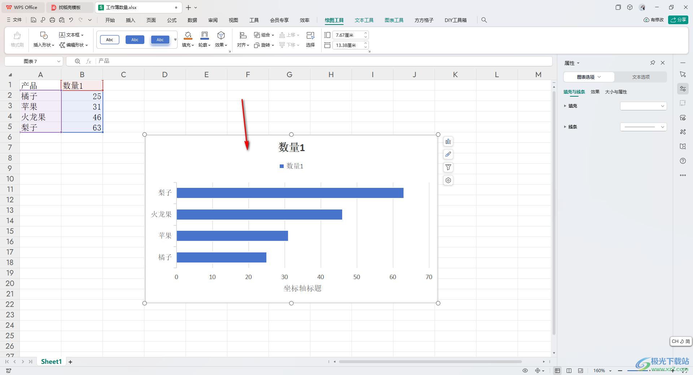Viewport: 693px width, 375px height.
Task: Click the search magnifier in the ribbon
Action: 484,20
